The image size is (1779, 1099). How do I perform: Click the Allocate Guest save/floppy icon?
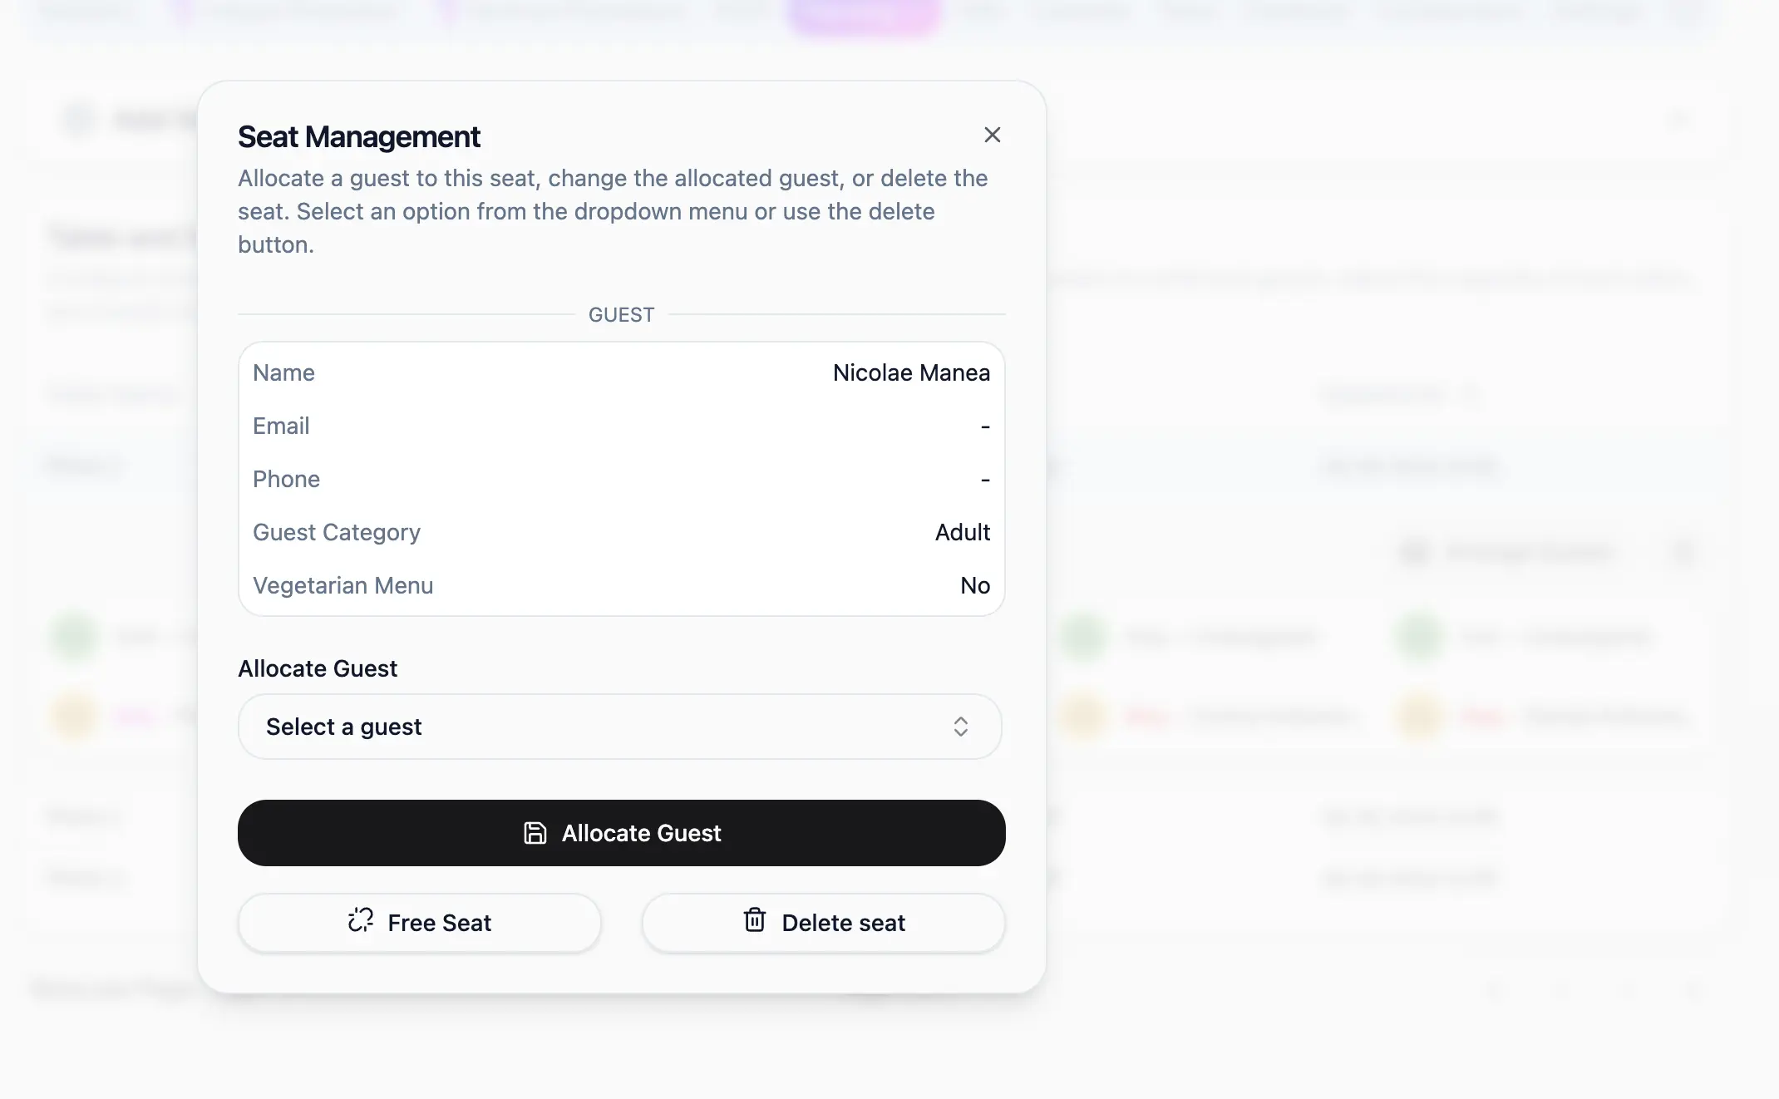tap(535, 832)
